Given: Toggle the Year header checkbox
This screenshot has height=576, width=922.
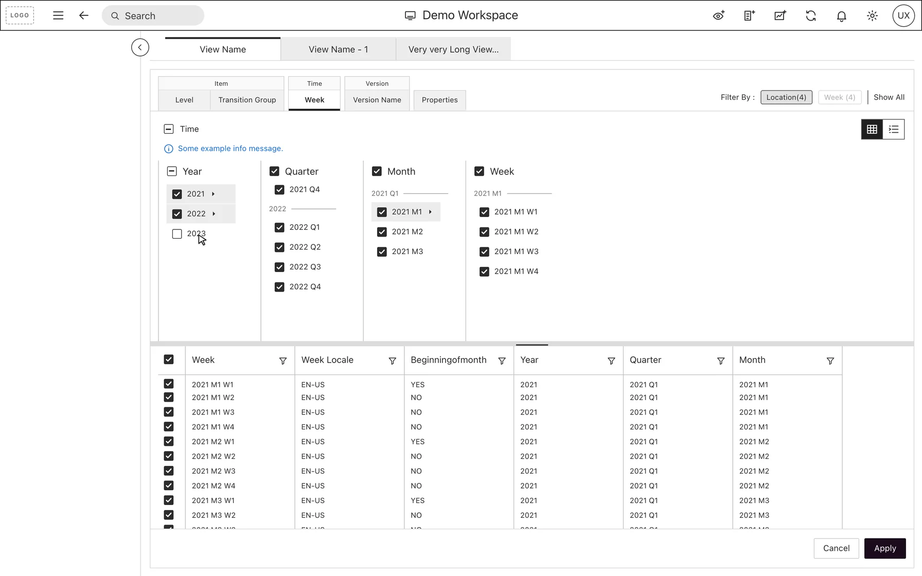Looking at the screenshot, I should point(172,171).
